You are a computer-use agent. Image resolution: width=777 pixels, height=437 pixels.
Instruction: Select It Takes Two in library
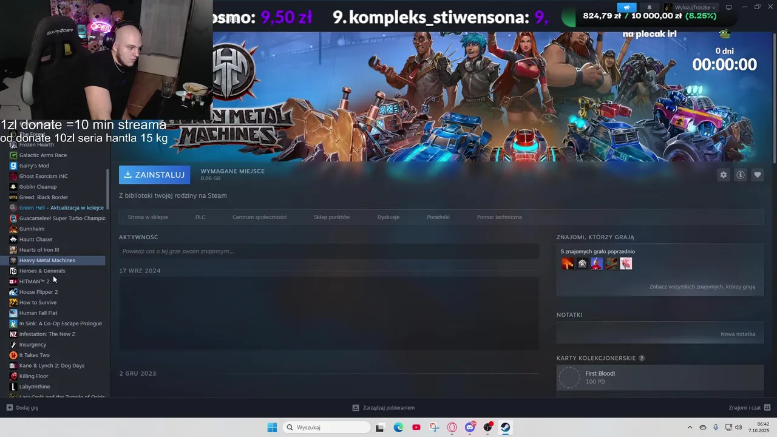click(35, 355)
